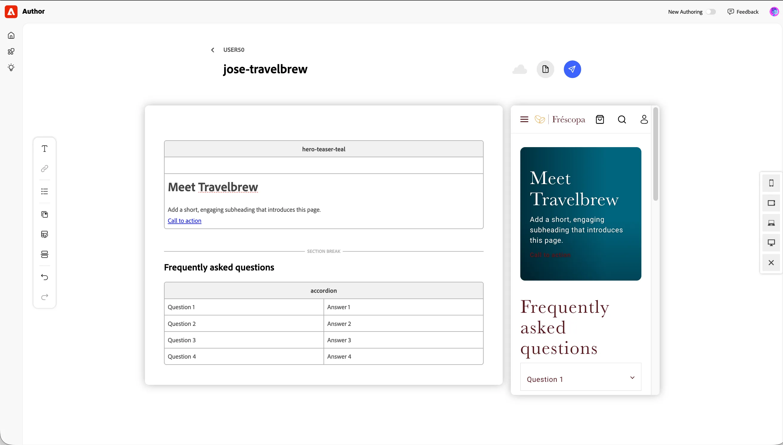Click the accordion block header

(x=324, y=291)
